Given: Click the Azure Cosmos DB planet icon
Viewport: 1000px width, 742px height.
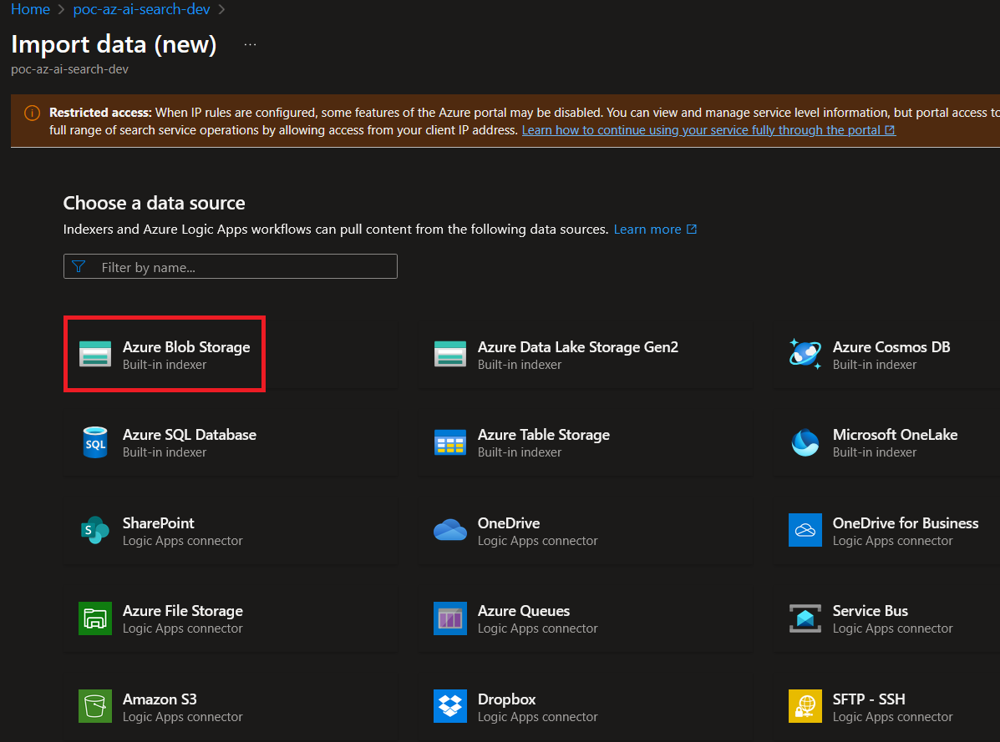Looking at the screenshot, I should pos(805,354).
